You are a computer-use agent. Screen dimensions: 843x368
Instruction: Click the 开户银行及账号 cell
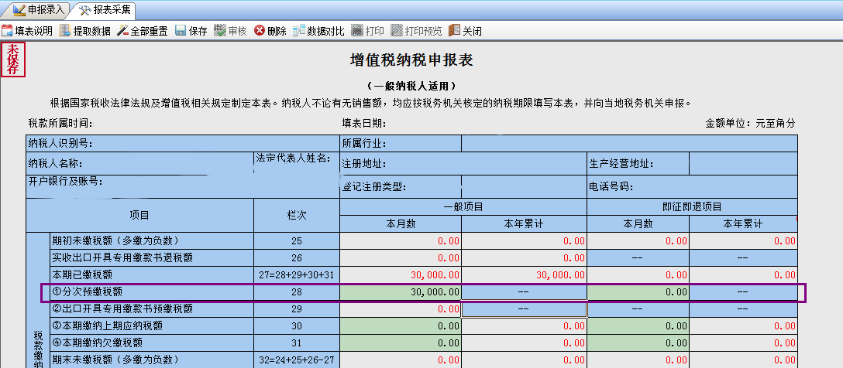point(183,186)
